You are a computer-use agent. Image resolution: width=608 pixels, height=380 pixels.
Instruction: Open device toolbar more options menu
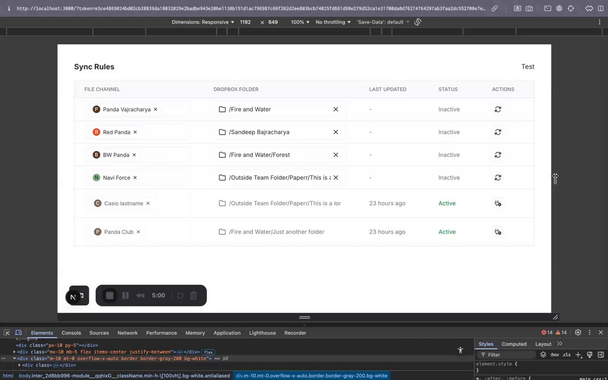click(x=600, y=22)
